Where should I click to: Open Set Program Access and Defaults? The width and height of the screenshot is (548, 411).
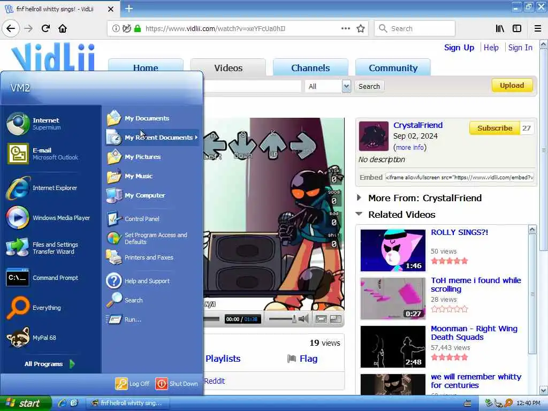coord(152,238)
